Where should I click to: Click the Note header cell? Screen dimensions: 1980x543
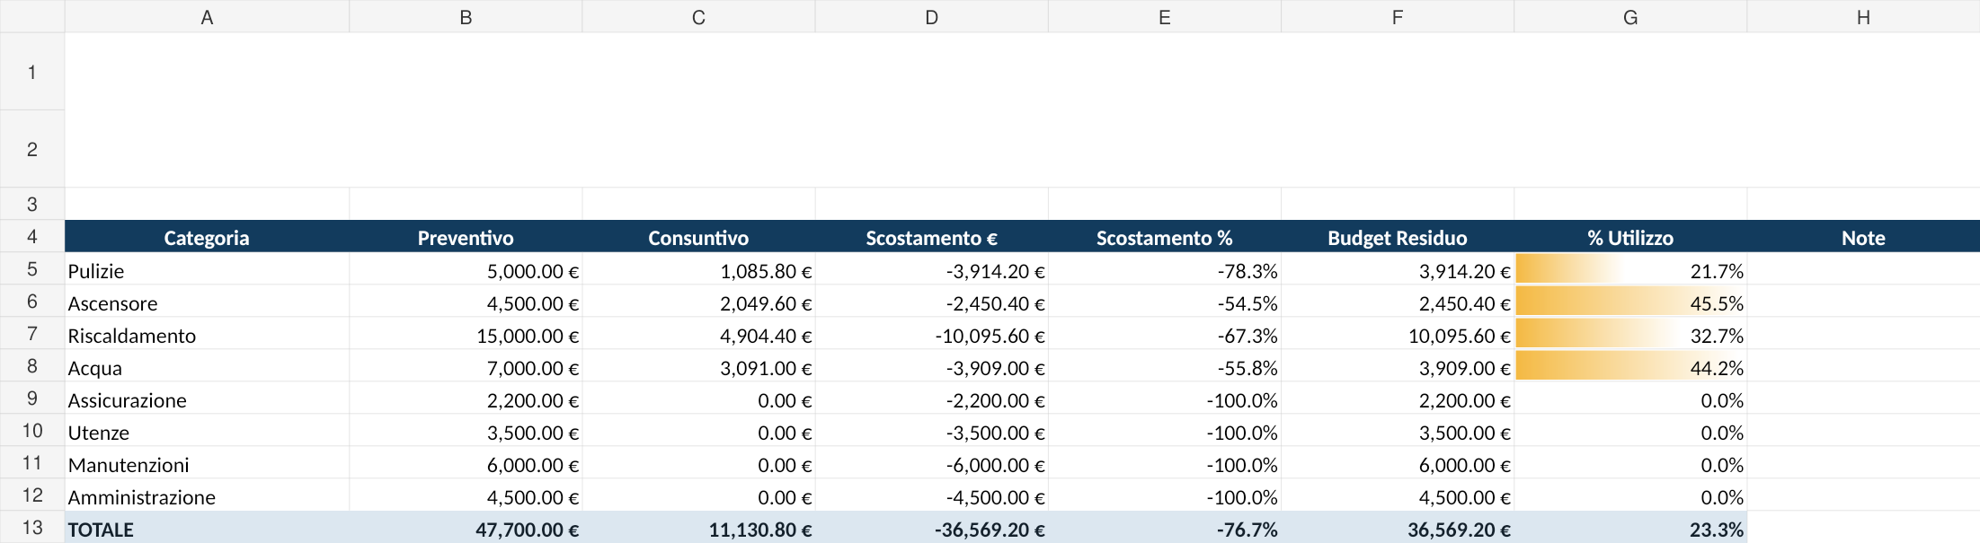click(x=1863, y=237)
